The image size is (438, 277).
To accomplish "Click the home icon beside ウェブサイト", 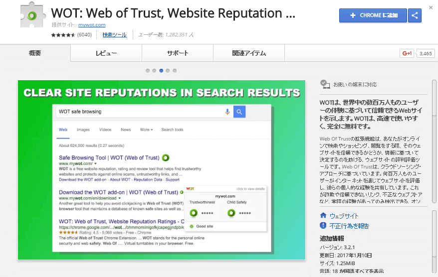I will coord(323,215).
